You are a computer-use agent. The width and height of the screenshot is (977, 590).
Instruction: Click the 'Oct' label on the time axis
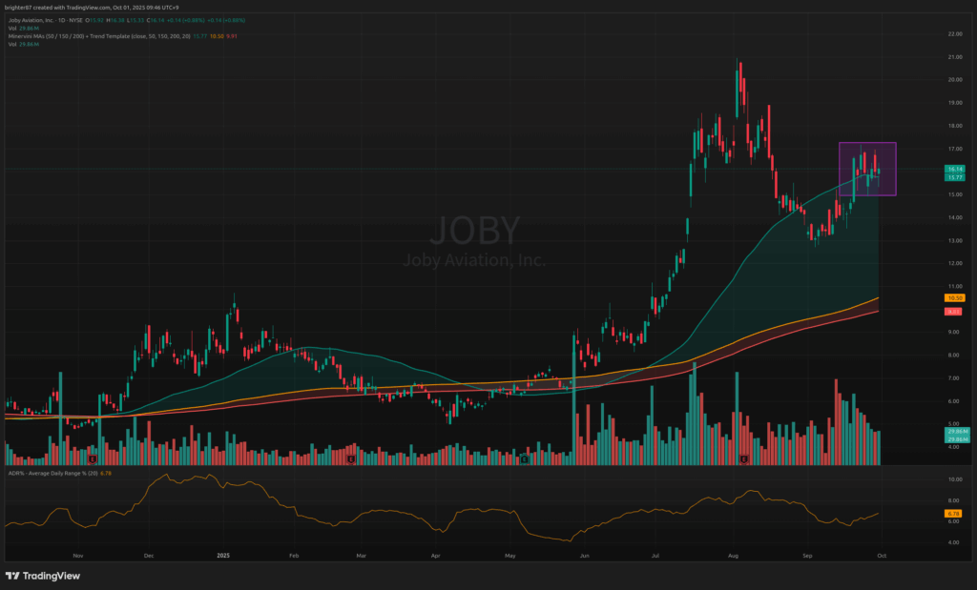click(x=882, y=554)
